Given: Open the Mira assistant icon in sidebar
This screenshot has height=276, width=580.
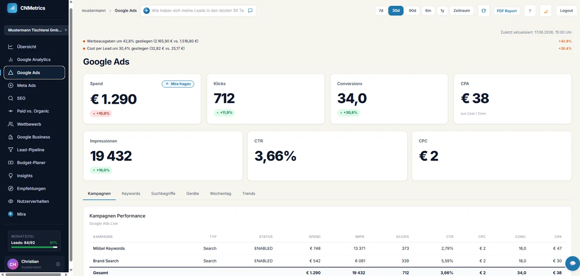Looking at the screenshot, I should tap(11, 214).
